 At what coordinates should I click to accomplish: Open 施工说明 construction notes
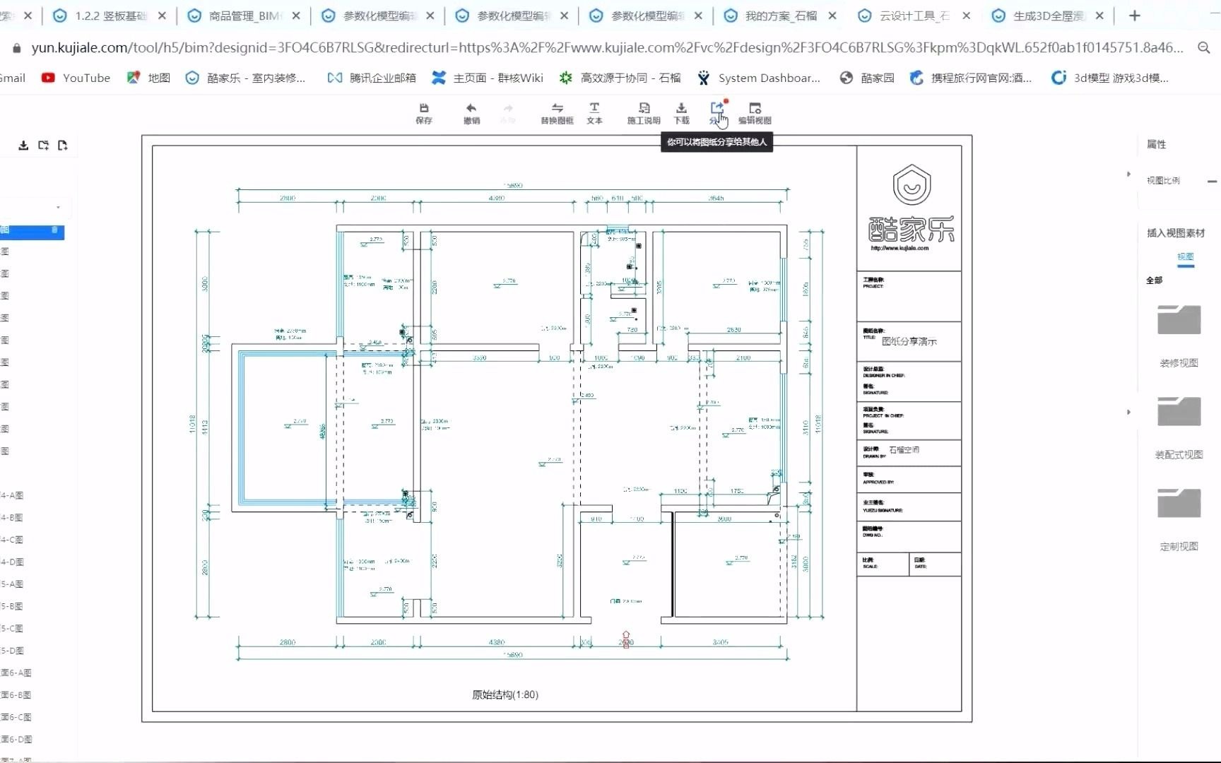pos(644,113)
